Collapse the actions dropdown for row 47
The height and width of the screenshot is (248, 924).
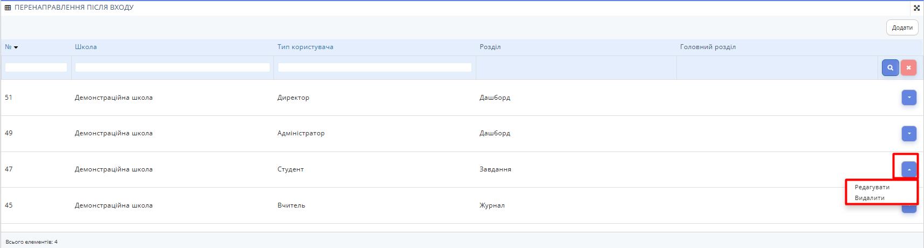tap(909, 169)
